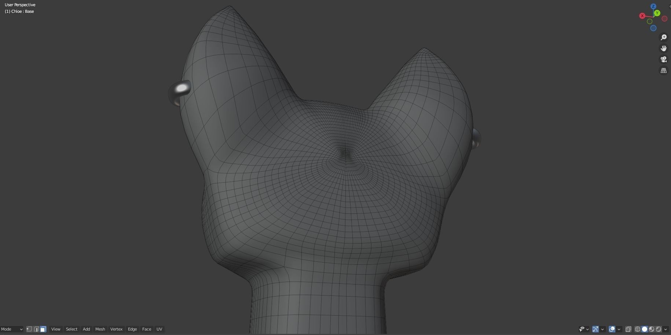Screen dimensions: 671x335
Task: Open object visibility and selectability options
Action: point(584,329)
